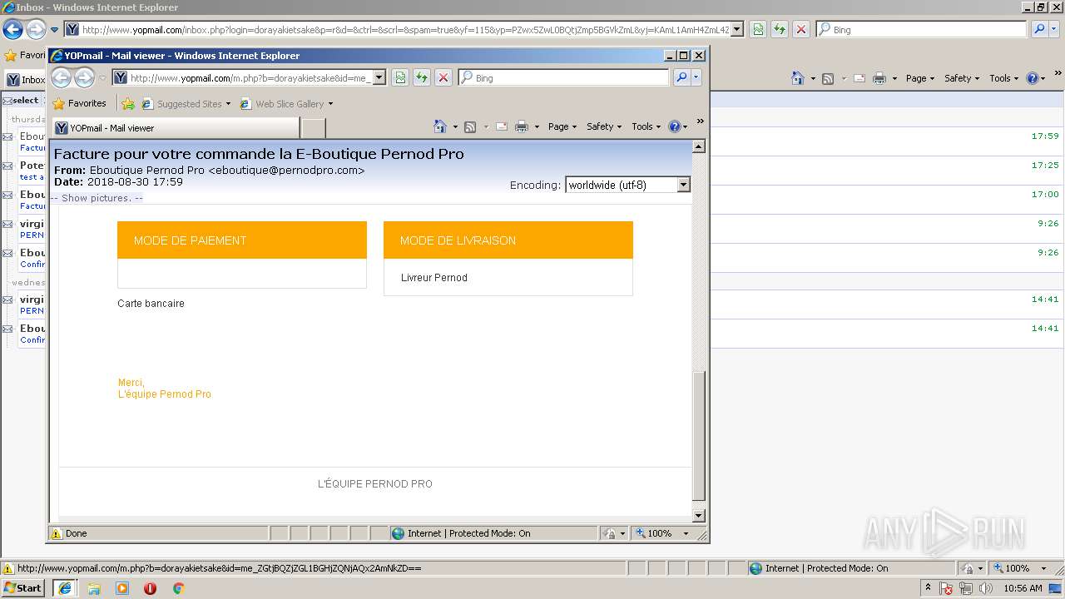Viewport: 1065px width, 599px height.
Task: Open Opera browser taskbar icon
Action: (x=150, y=588)
